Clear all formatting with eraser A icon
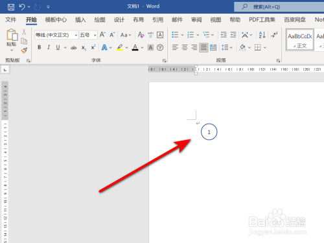Screen dimensions: 324x243 pyautogui.click(x=141, y=34)
